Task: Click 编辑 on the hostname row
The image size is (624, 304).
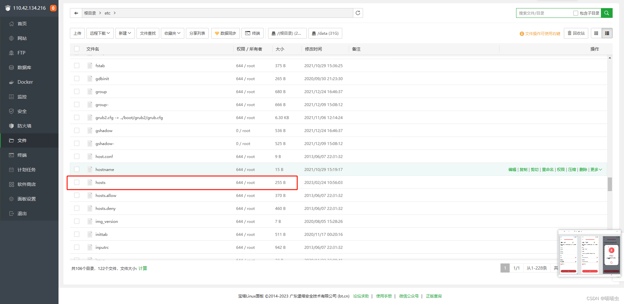Action: point(512,169)
